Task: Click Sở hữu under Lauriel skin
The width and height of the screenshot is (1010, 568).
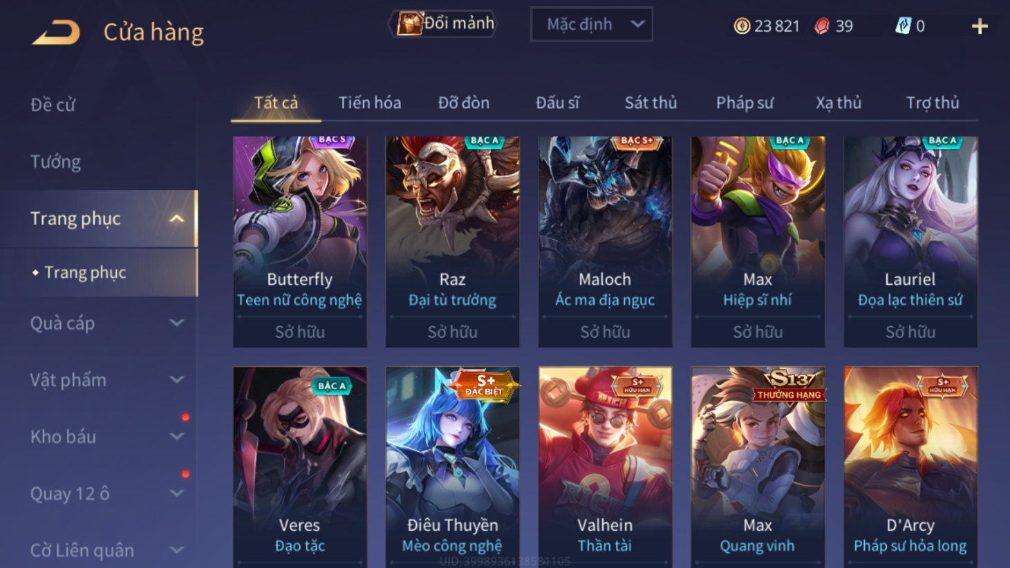Action: click(x=910, y=332)
